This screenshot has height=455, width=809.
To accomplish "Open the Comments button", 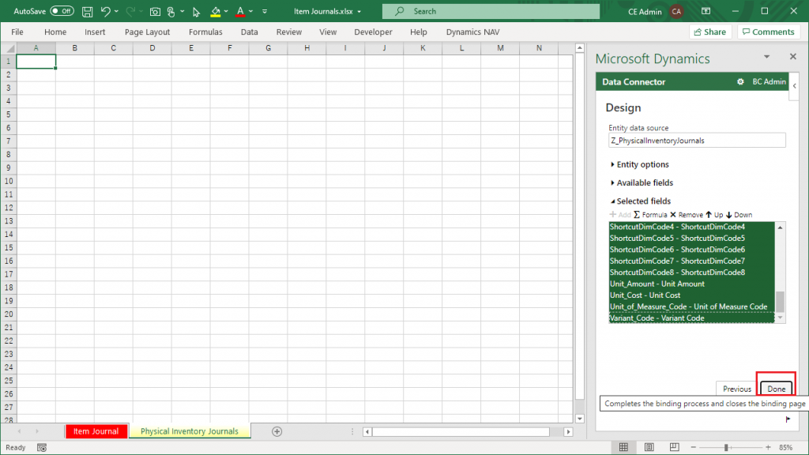I will (x=769, y=32).
